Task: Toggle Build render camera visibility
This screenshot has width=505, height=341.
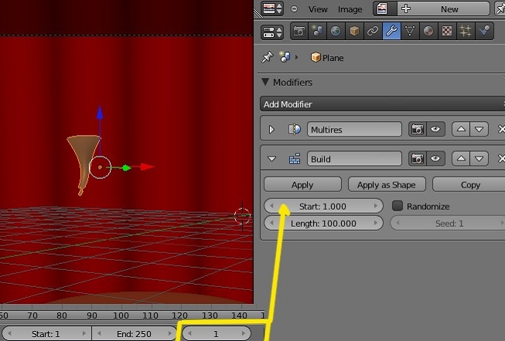Action: pos(418,159)
